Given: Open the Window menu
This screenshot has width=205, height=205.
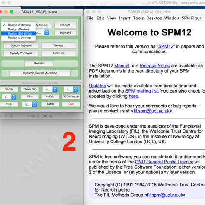Looking at the screenshot, I should coord(172,18).
